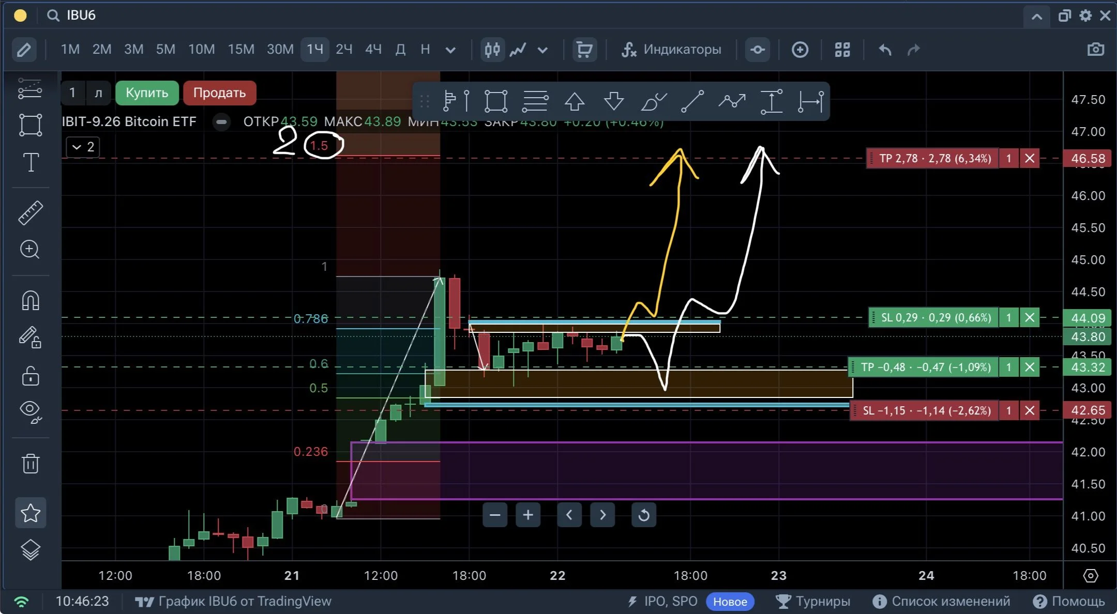Viewport: 1117px width, 614px height.
Task: Switch to the 4Ч timeframe
Action: coord(373,50)
